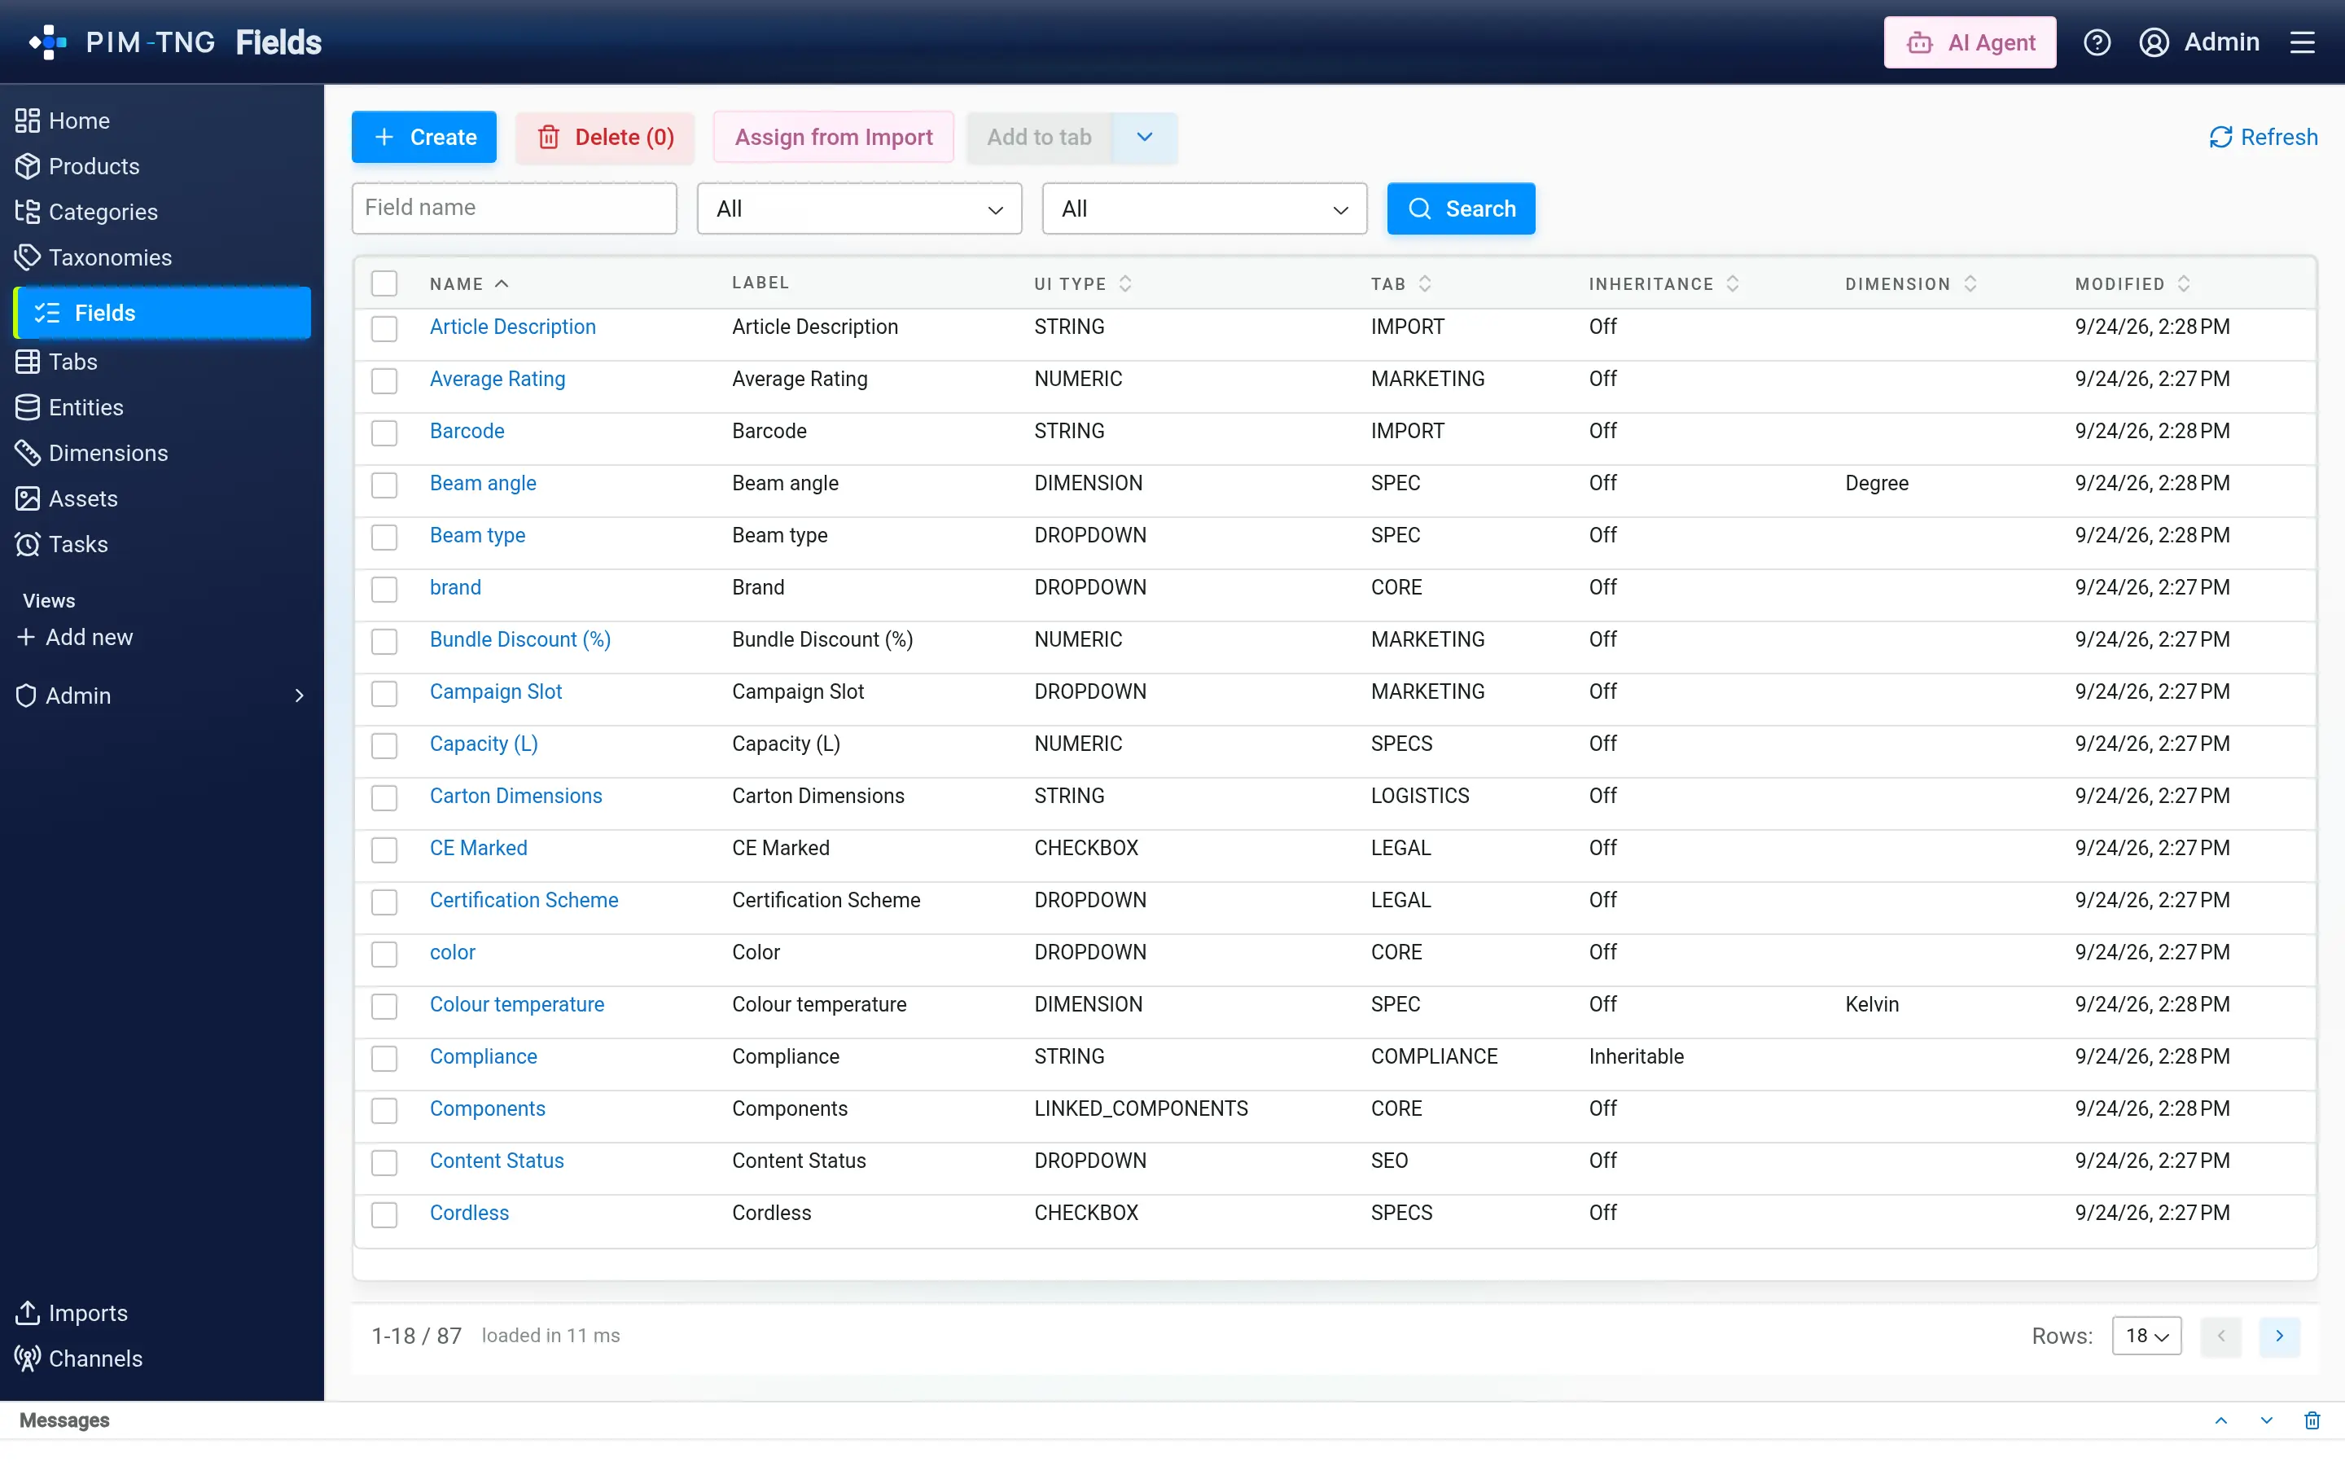Go to next page of fields

(2279, 1336)
